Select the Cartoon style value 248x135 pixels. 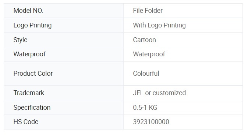(144, 40)
